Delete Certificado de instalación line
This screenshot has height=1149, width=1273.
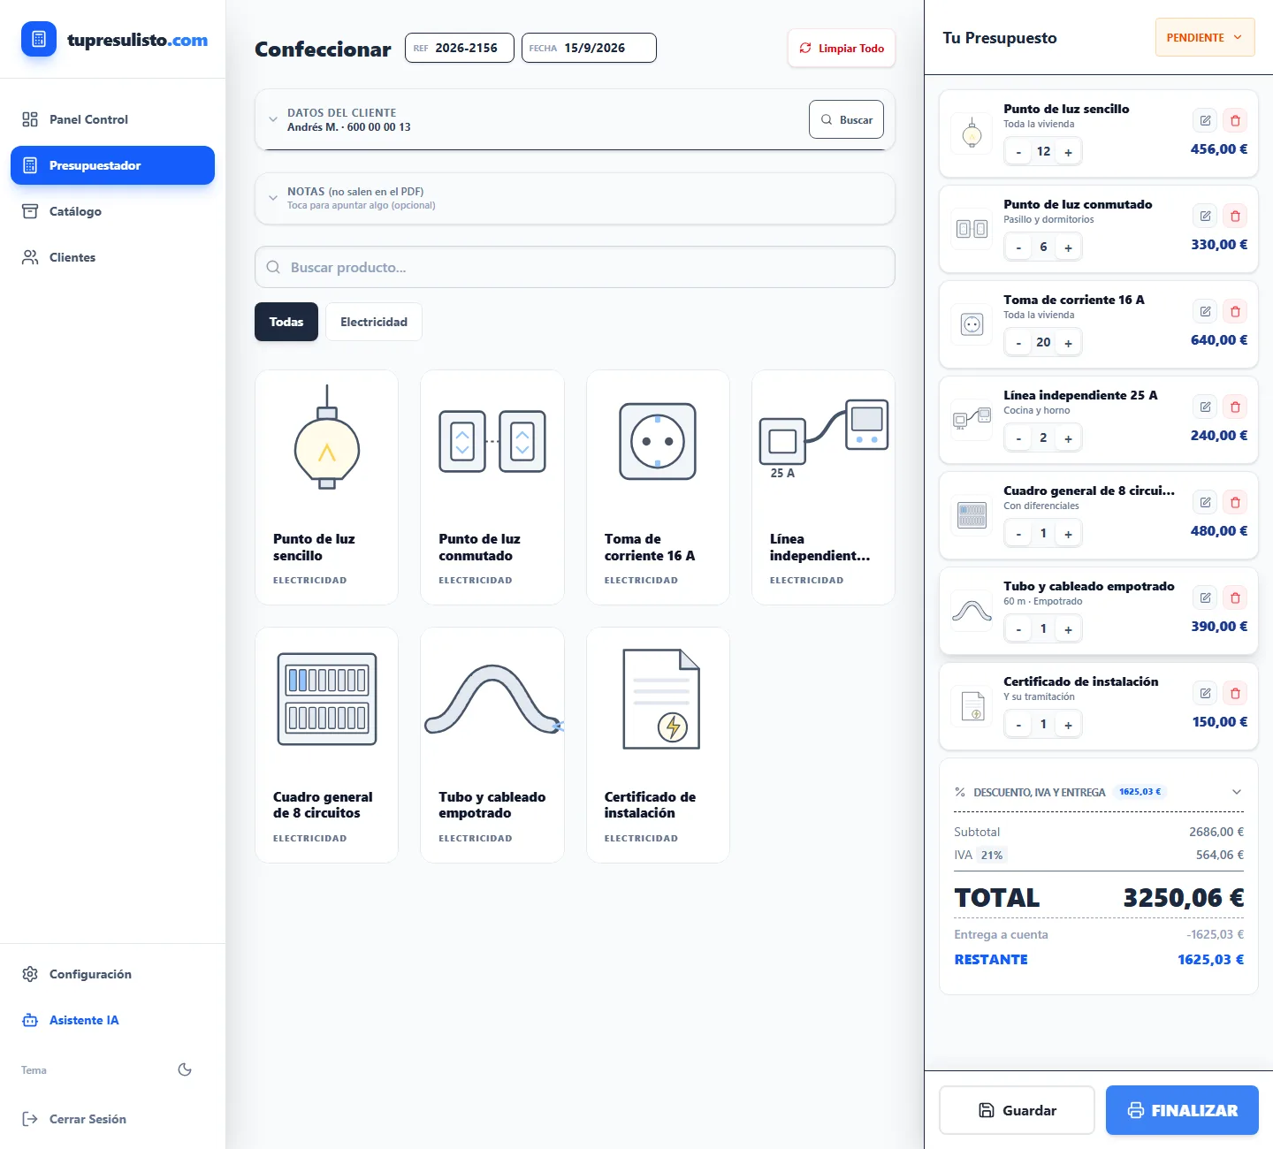[1235, 693]
